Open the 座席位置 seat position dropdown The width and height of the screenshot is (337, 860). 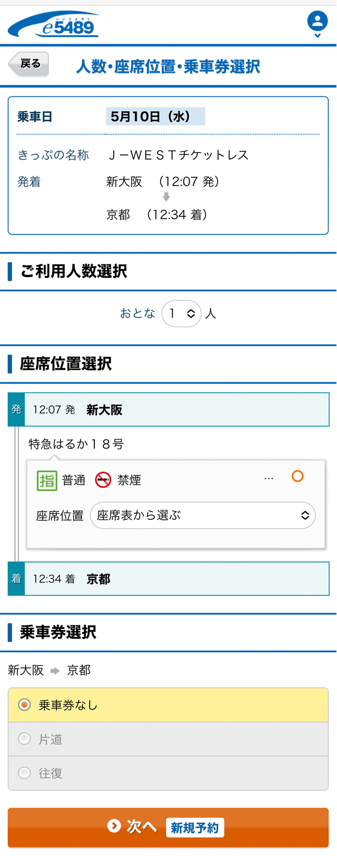(x=203, y=515)
